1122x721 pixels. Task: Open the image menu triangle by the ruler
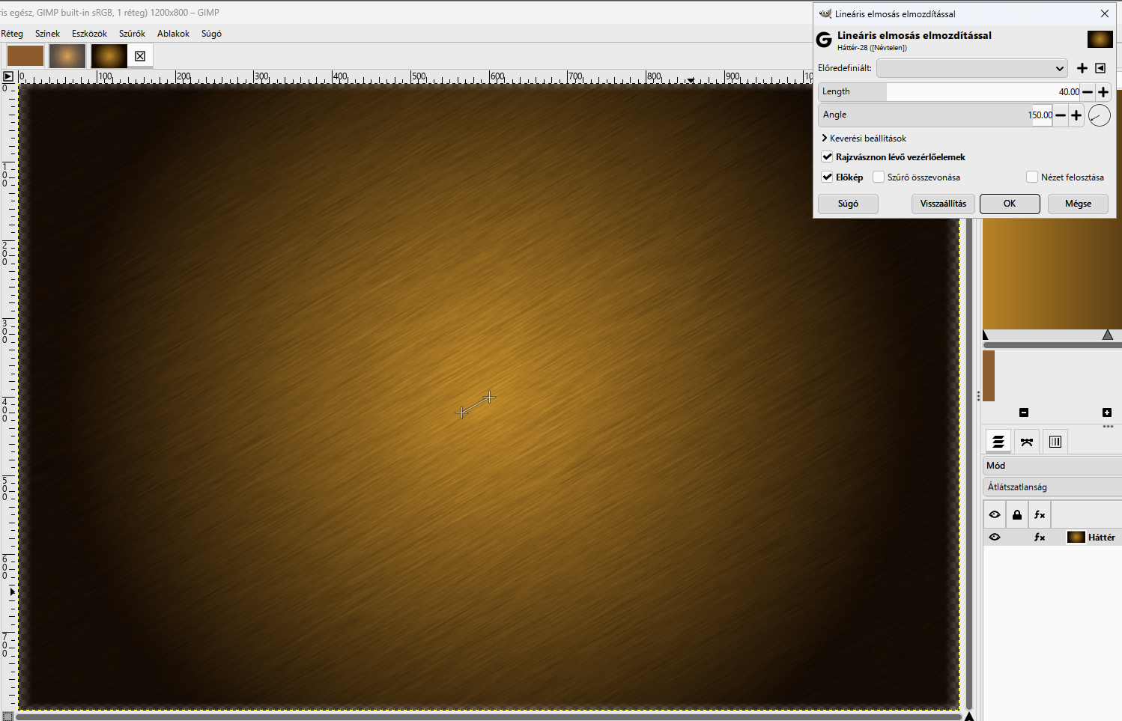8,76
